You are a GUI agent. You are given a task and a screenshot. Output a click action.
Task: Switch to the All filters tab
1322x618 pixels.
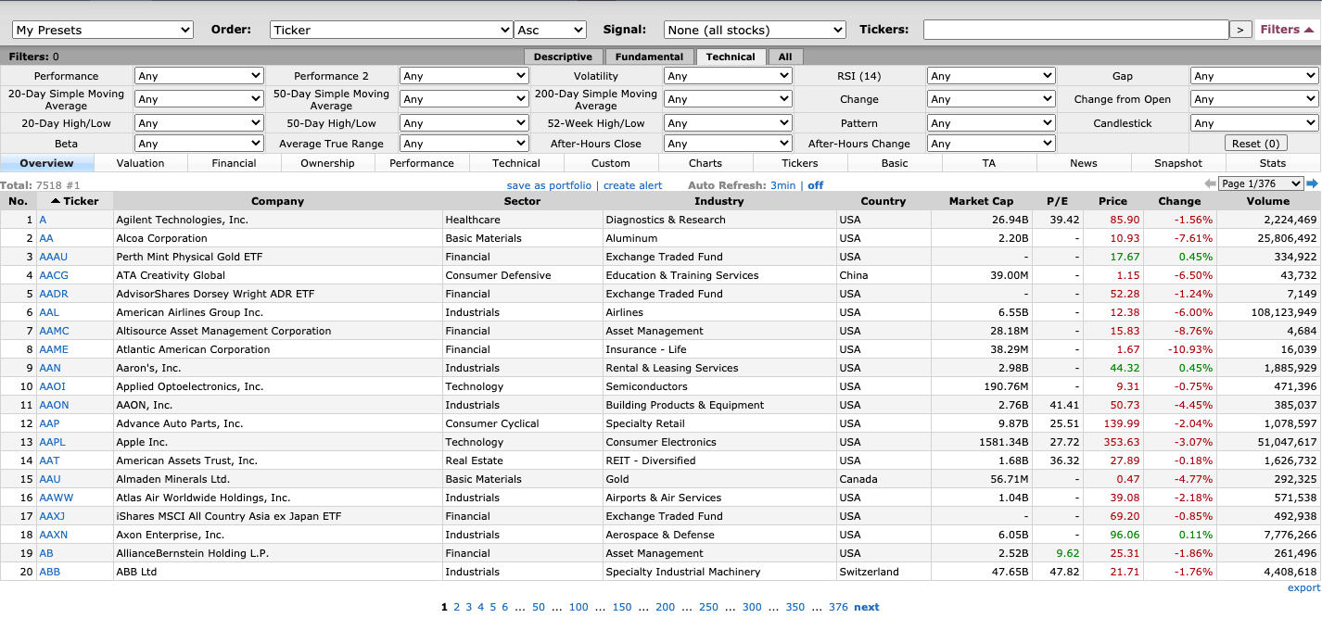pyautogui.click(x=785, y=57)
